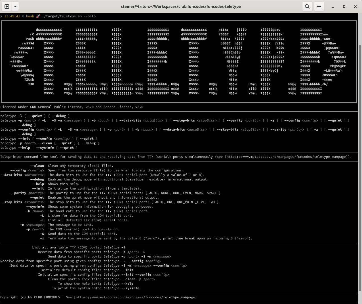Click 'Clean the port's lock file' example
The image size is (362, 304).
pyautogui.click(x=101, y=279)
